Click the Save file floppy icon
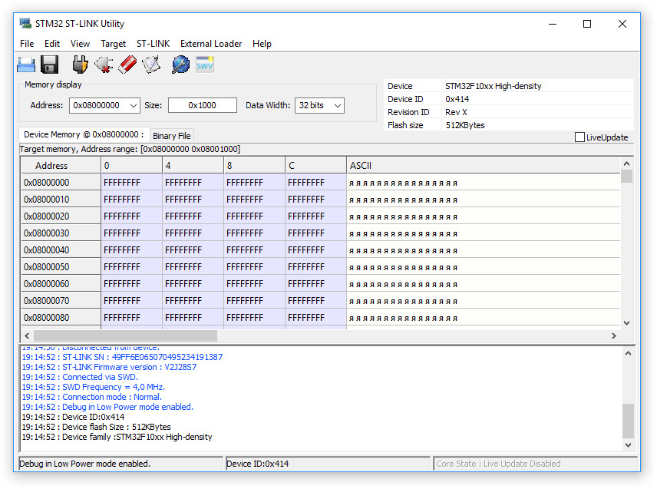The height and width of the screenshot is (489, 657). tap(50, 64)
